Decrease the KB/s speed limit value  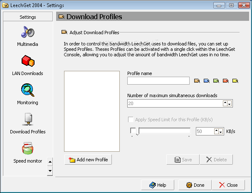221,131
